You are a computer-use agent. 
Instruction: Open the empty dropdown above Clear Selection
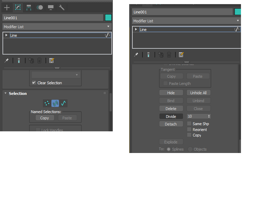[56, 75]
